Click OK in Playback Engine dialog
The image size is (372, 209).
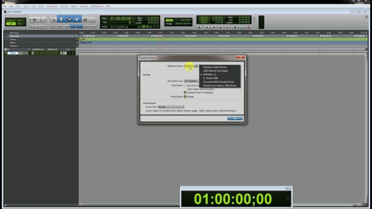tap(235, 119)
